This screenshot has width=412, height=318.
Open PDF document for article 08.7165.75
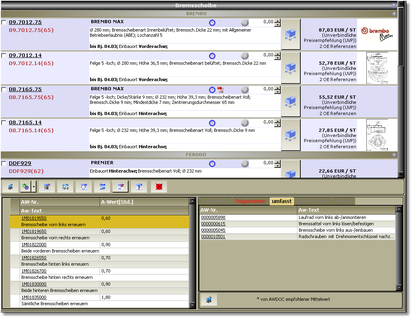click(x=220, y=90)
